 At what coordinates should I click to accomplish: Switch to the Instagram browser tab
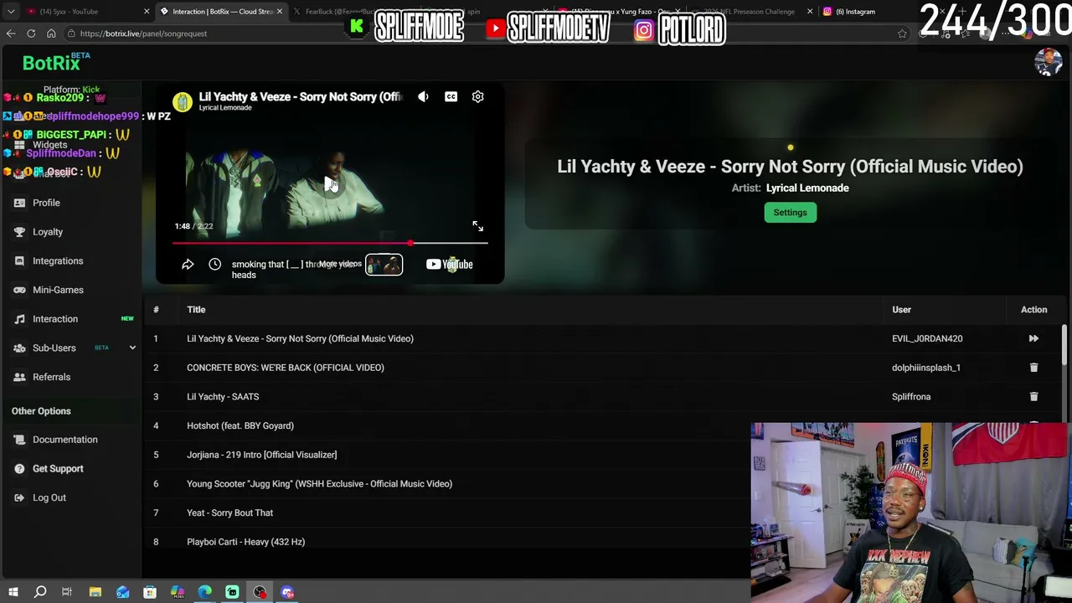(x=854, y=12)
